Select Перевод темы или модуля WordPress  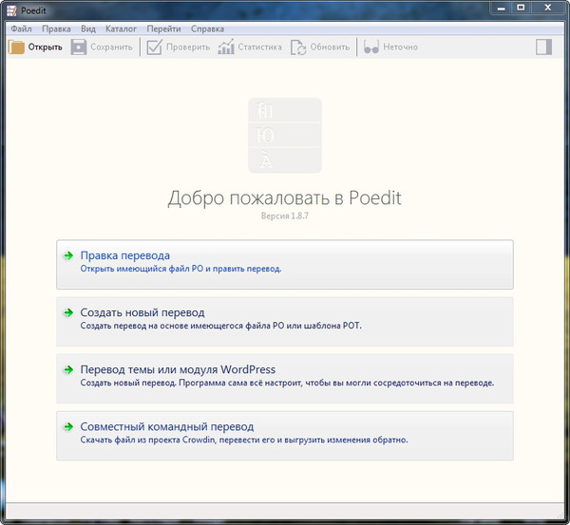pyautogui.click(x=285, y=378)
